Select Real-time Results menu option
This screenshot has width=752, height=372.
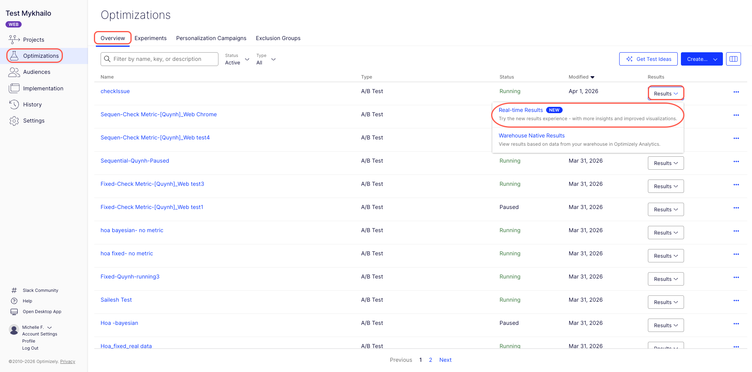coord(521,110)
